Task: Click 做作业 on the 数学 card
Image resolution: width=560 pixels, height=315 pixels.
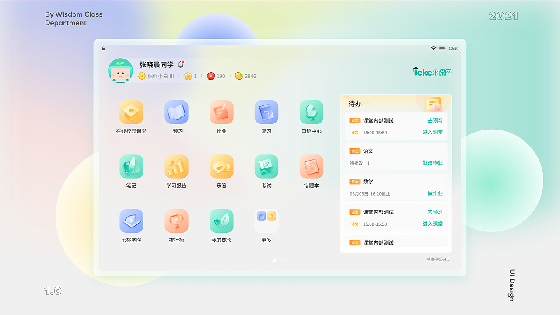Action: pos(435,193)
